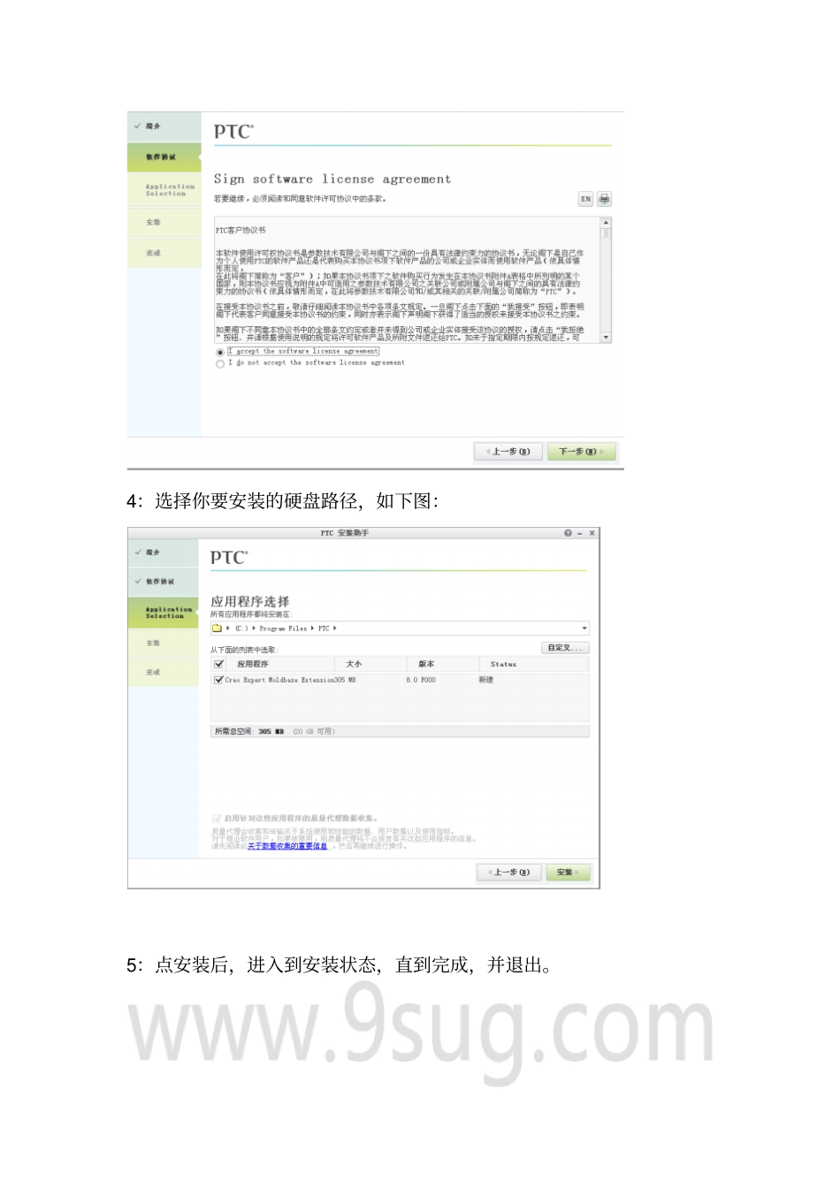
Task: Select 安装 step in license window sidebar
Action: 164,223
